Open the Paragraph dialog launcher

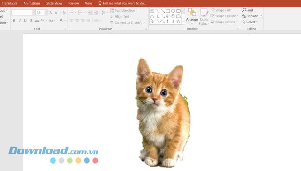coord(146,29)
